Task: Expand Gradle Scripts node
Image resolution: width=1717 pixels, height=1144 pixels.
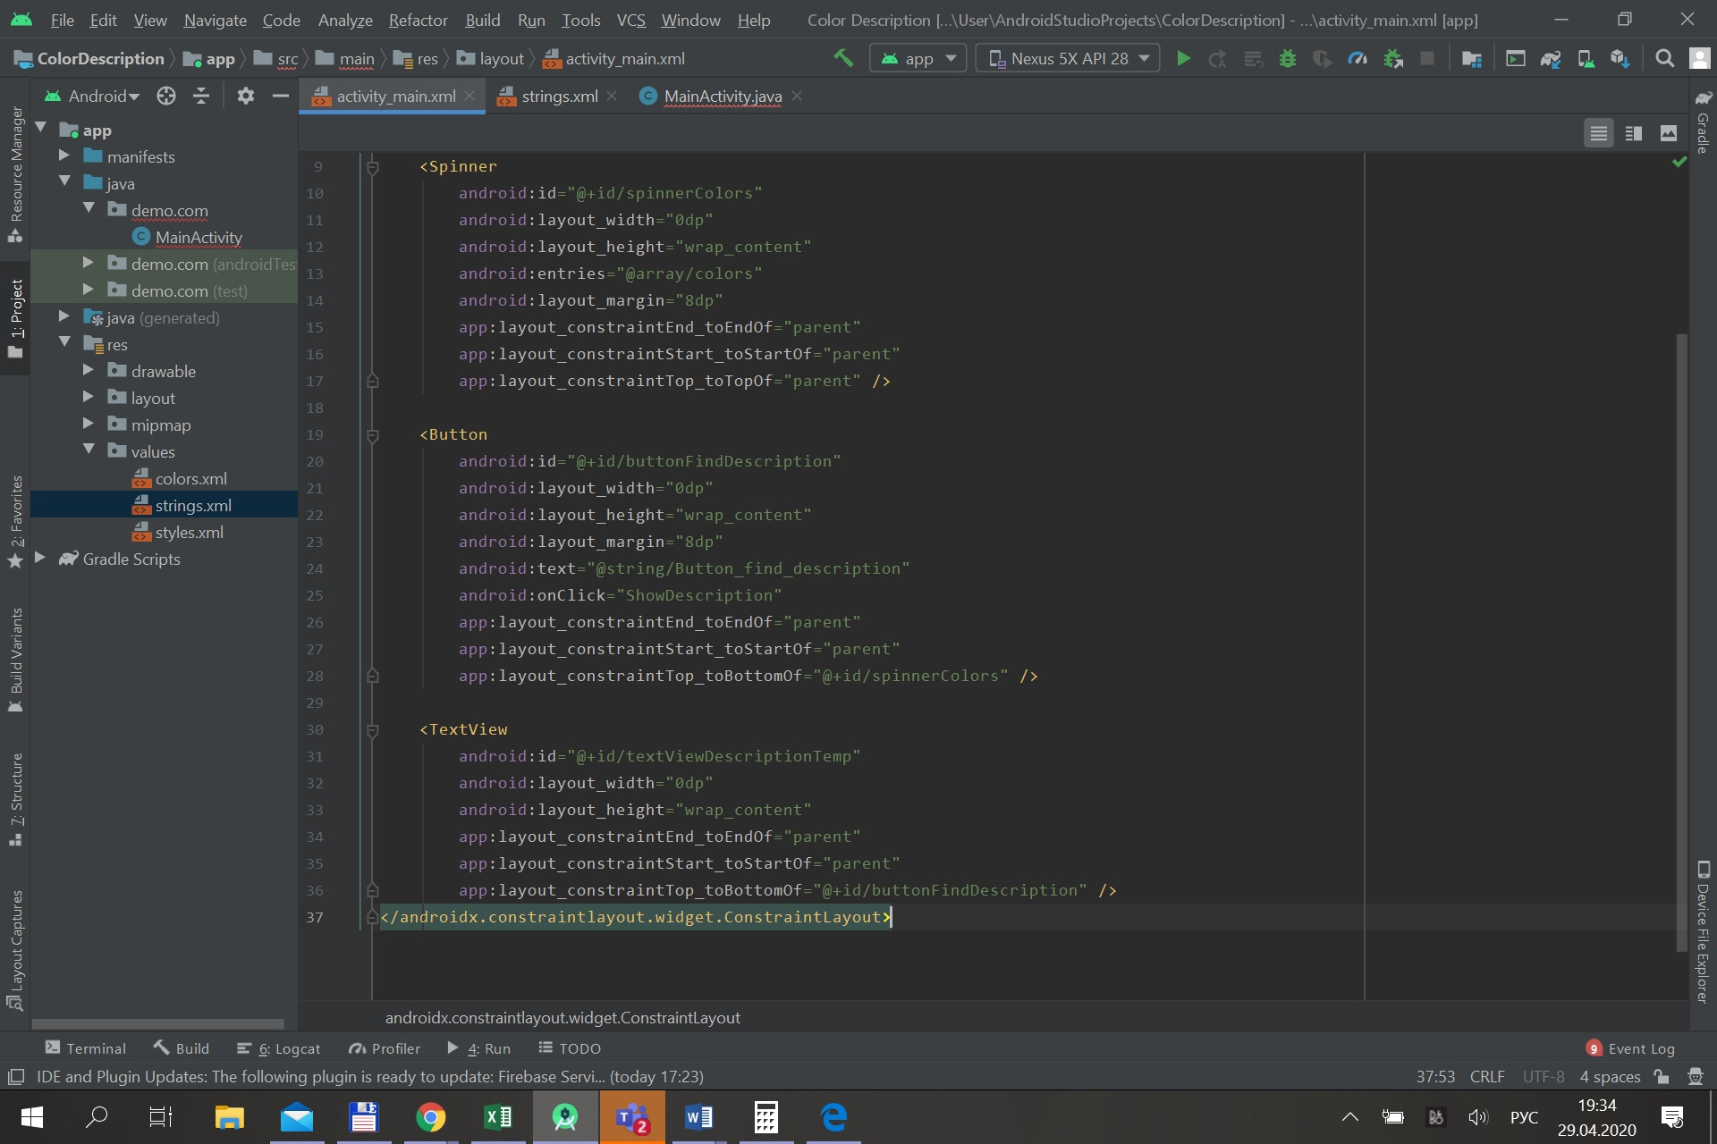Action: pyautogui.click(x=39, y=558)
